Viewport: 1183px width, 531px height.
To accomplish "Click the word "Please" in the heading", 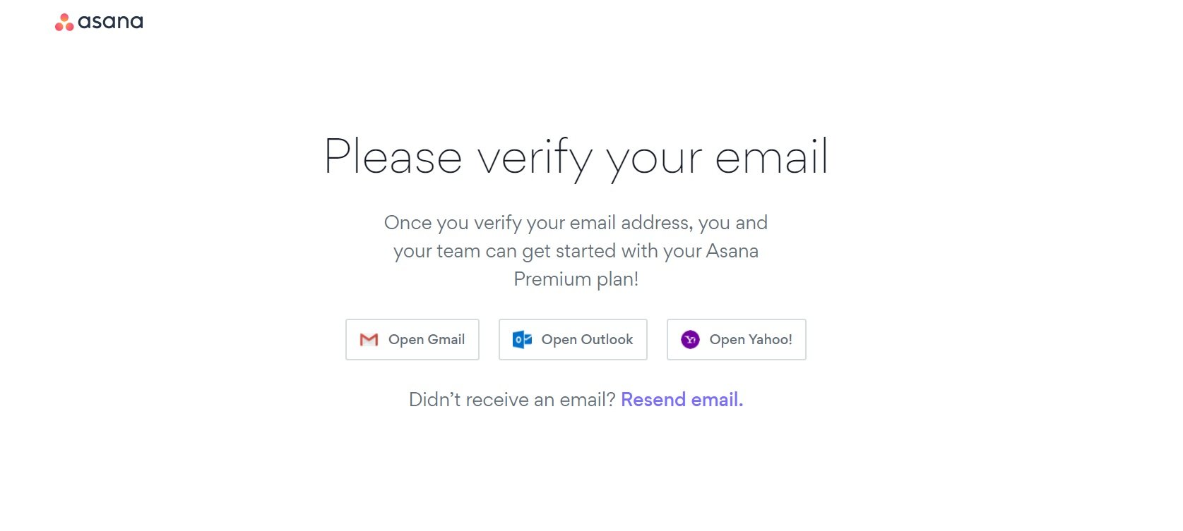I will [393, 156].
